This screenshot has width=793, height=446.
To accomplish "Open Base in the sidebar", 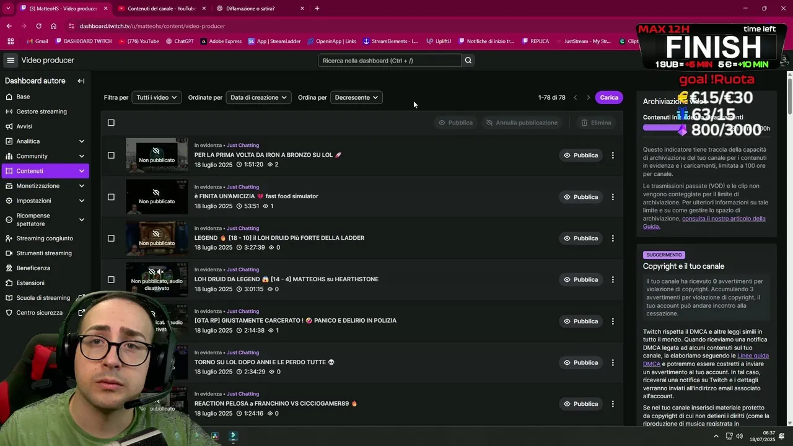I will tap(23, 97).
